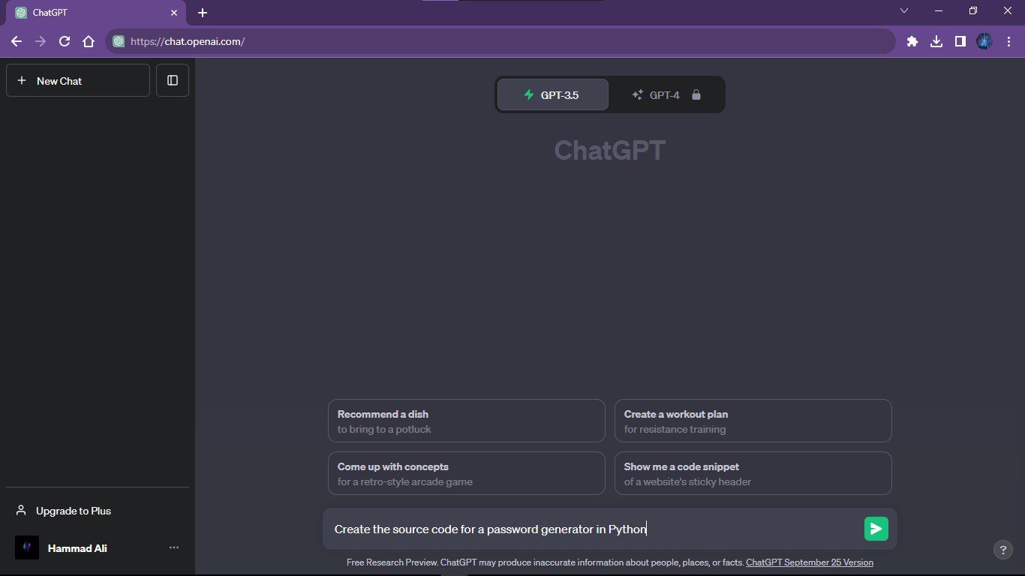
Task: Go to the browser home page icon
Action: pyautogui.click(x=89, y=42)
